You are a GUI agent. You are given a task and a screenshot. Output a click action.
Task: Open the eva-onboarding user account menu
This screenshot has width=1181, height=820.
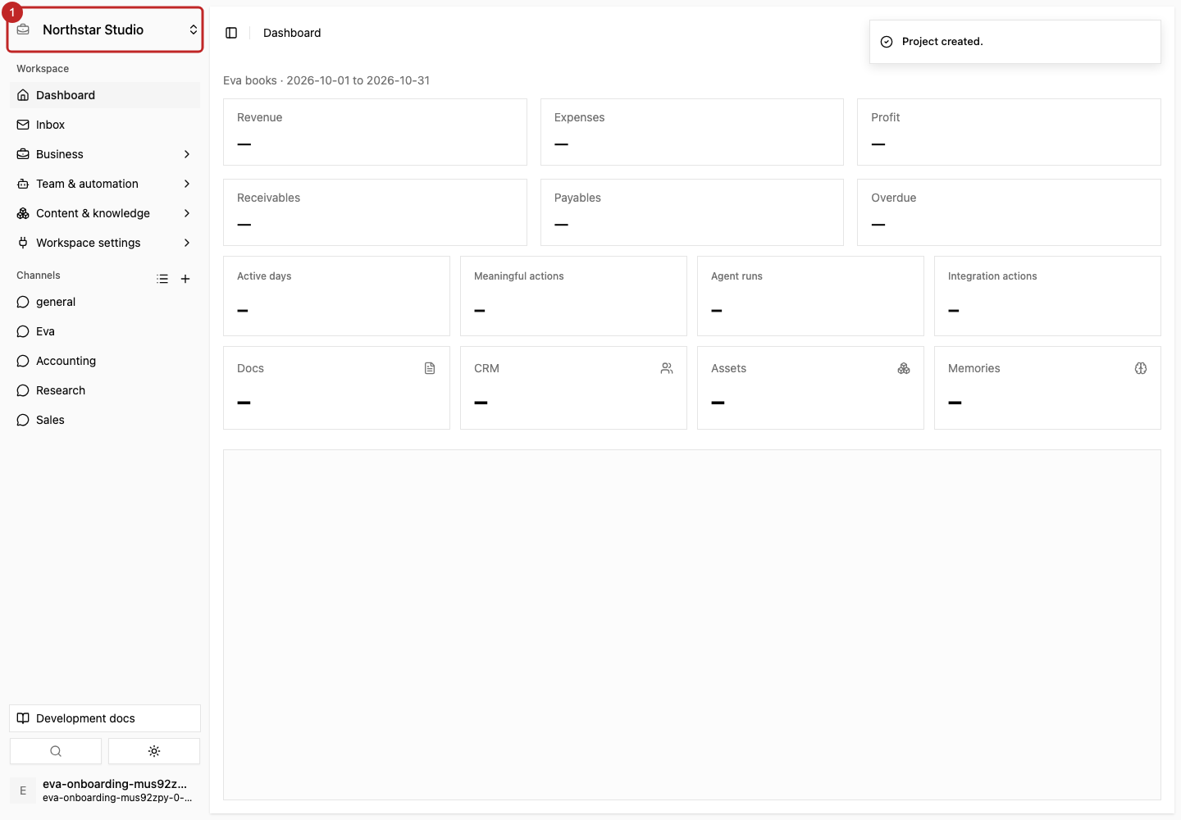(105, 790)
